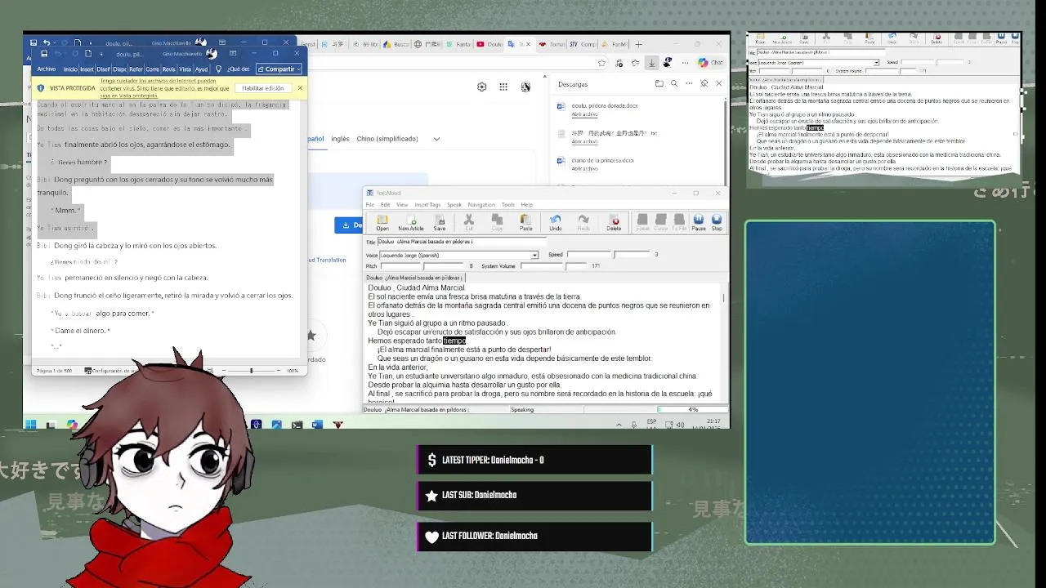The image size is (1046, 588).
Task: Click the Delete icon in TextAloud toolbar
Action: click(614, 222)
